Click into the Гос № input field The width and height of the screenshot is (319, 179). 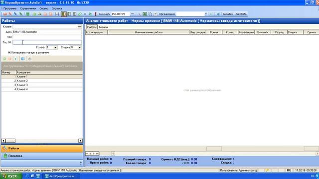[x=47, y=42]
